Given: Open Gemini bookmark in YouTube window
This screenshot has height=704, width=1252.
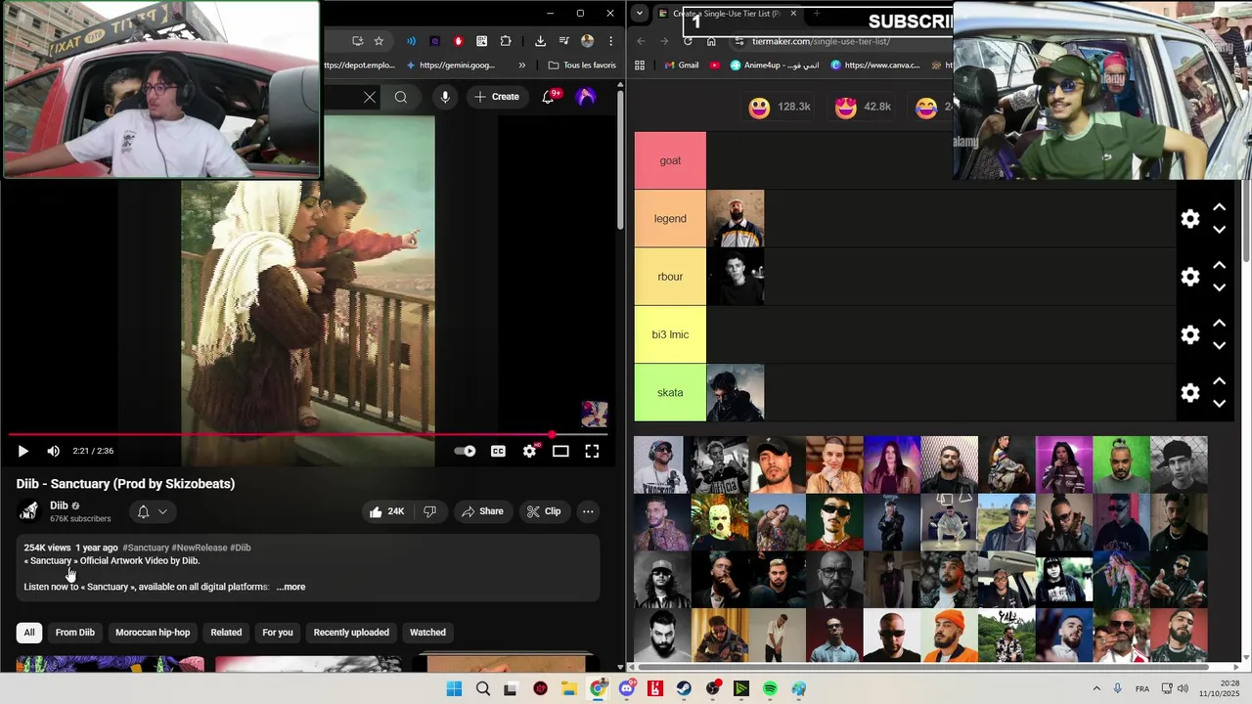Looking at the screenshot, I should click(450, 66).
